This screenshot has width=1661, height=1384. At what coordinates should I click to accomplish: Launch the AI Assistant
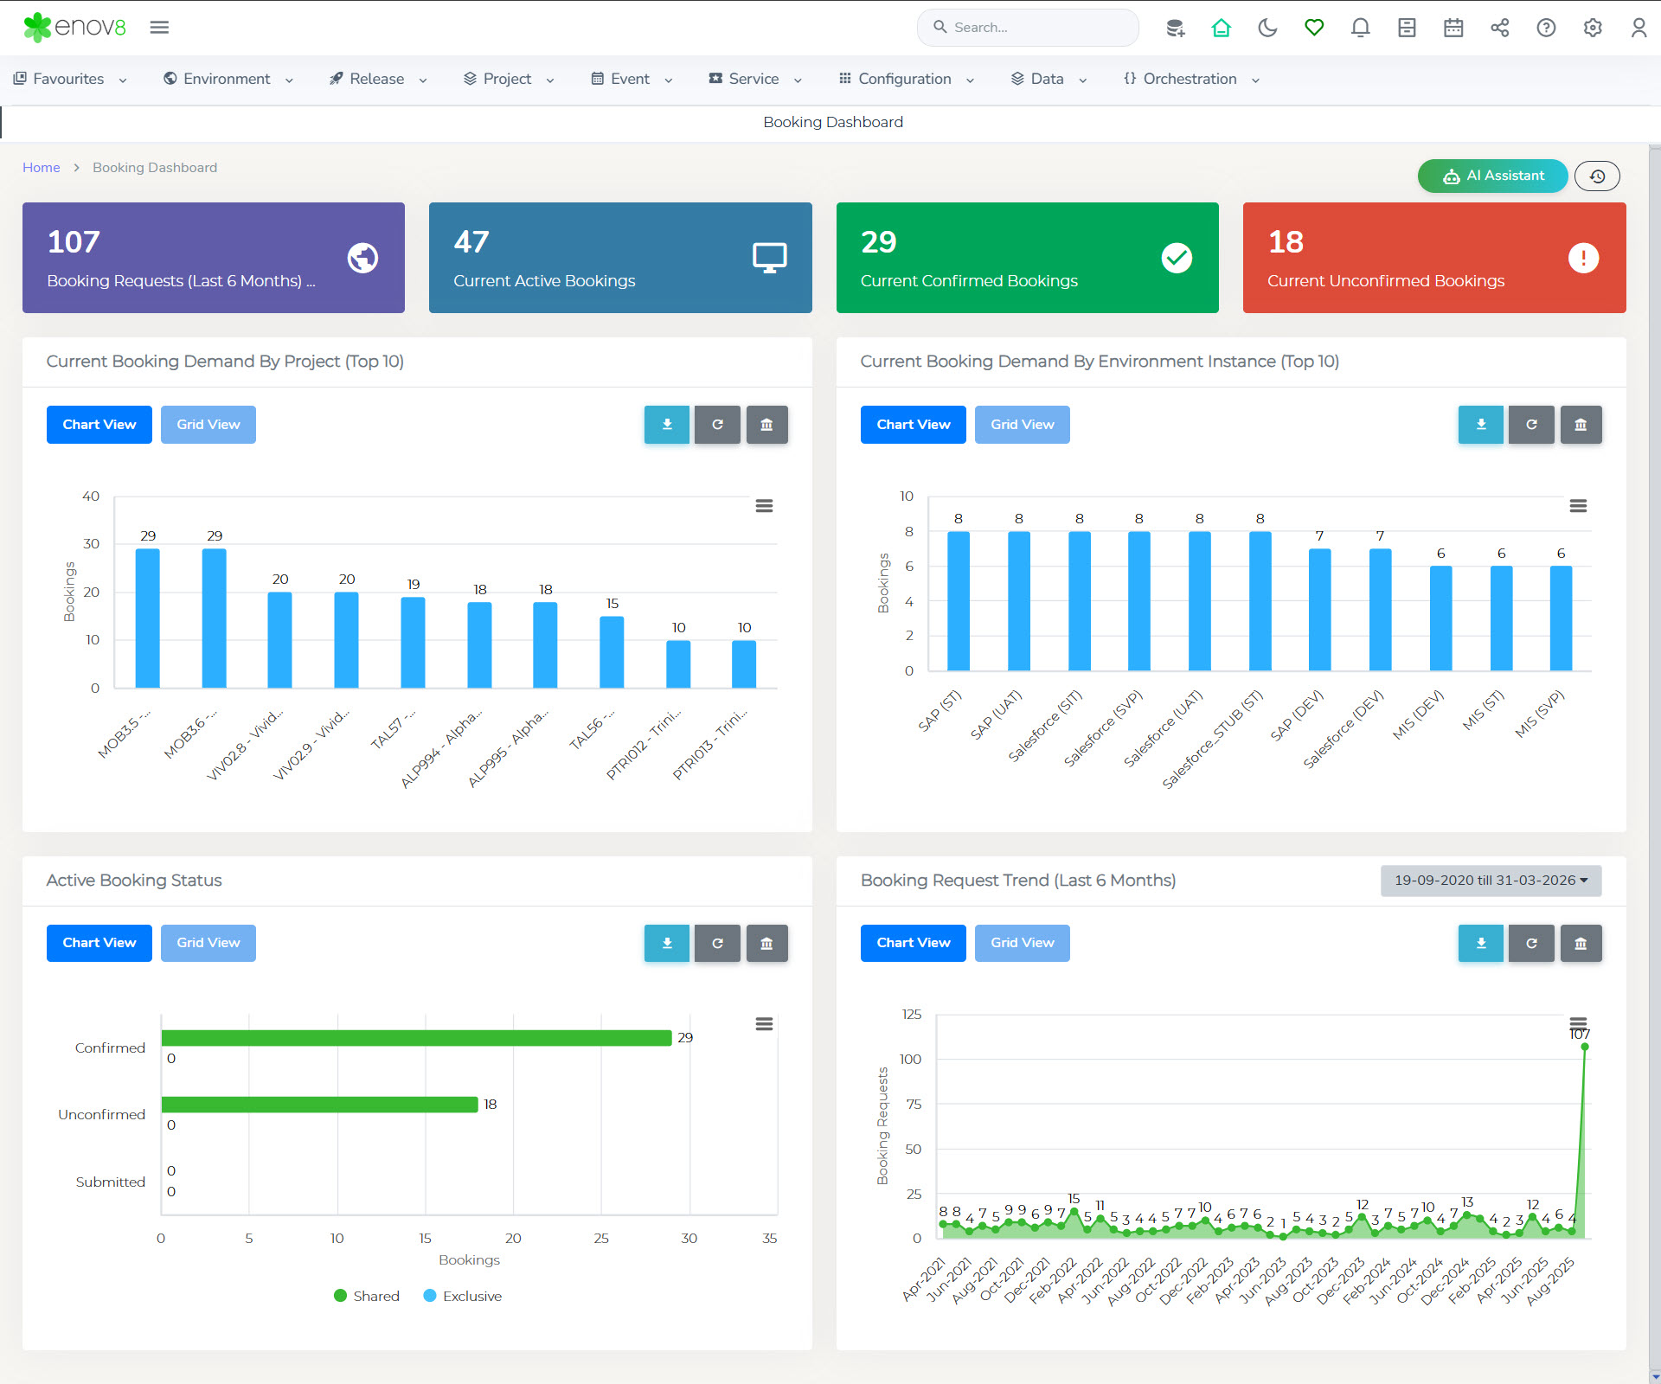(x=1492, y=176)
